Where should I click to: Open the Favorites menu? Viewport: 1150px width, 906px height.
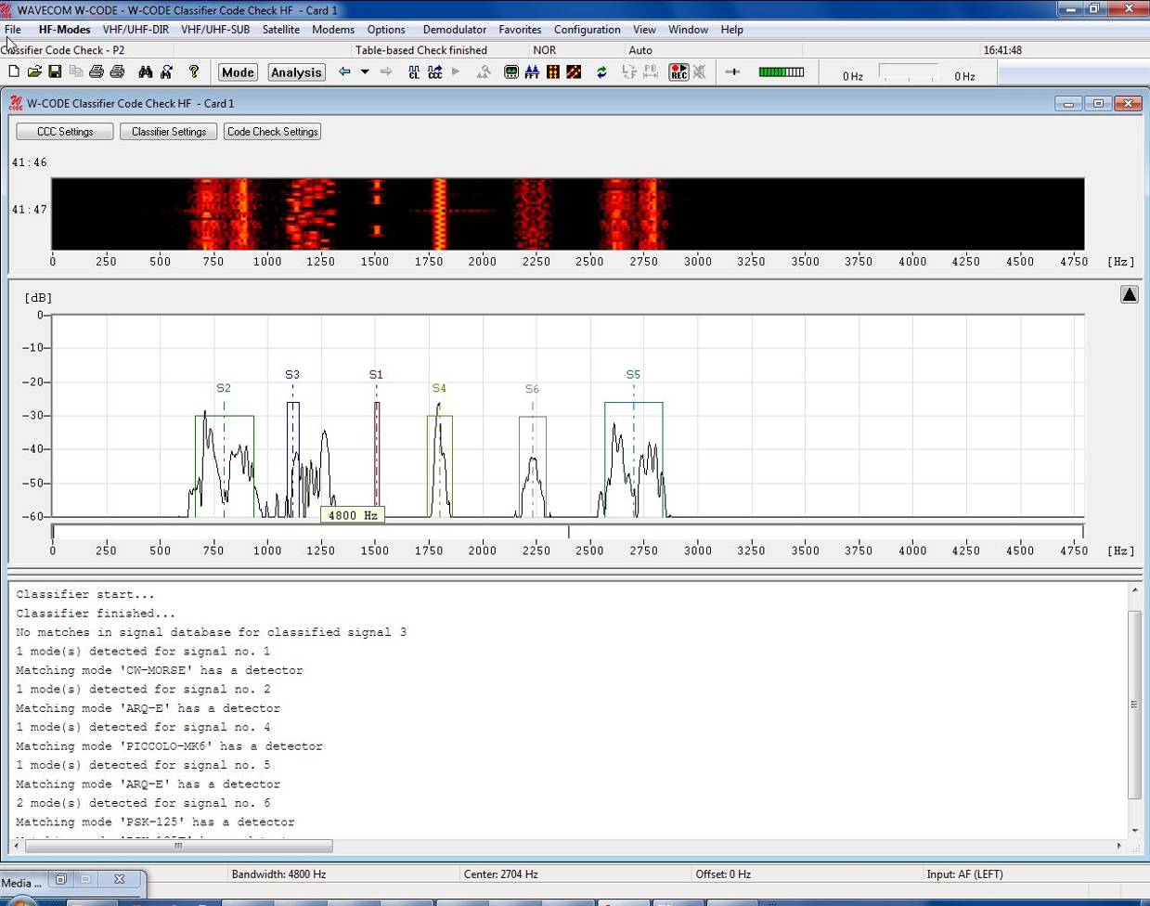pyautogui.click(x=520, y=30)
